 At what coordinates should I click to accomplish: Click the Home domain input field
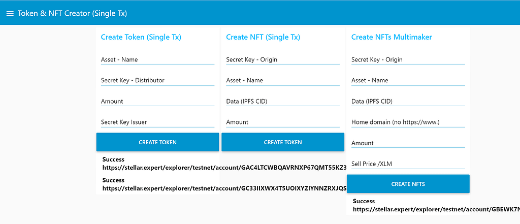408,122
